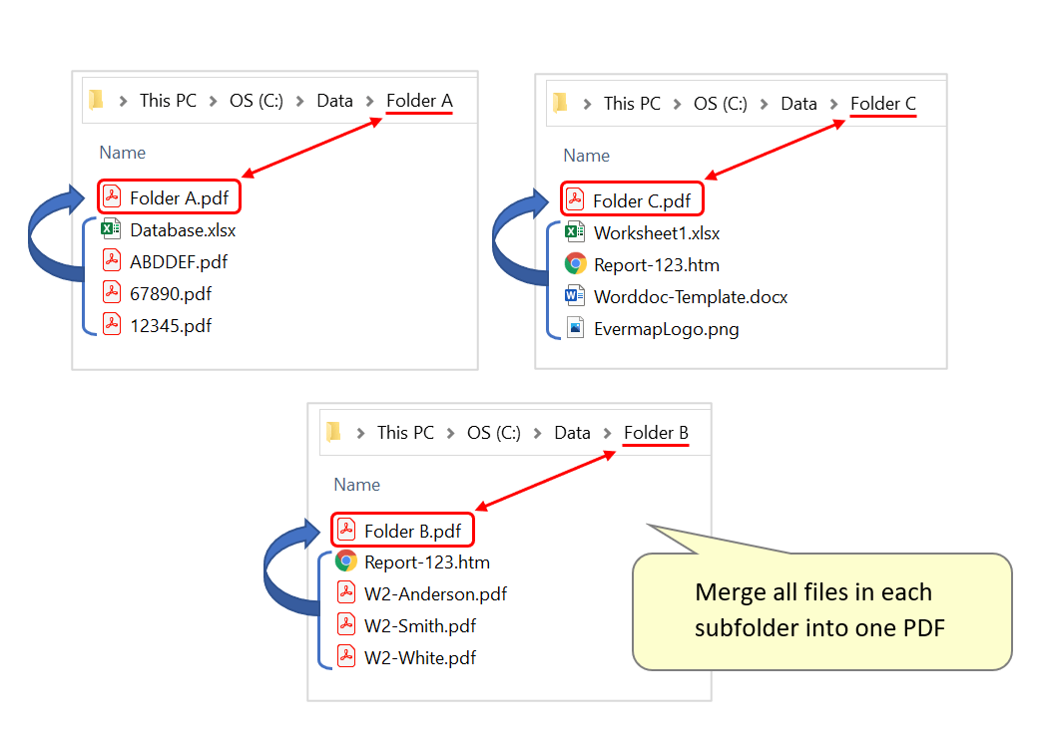Go to This PC in the Folder A breadcrumb
This screenshot has width=1046, height=749.
click(x=168, y=101)
